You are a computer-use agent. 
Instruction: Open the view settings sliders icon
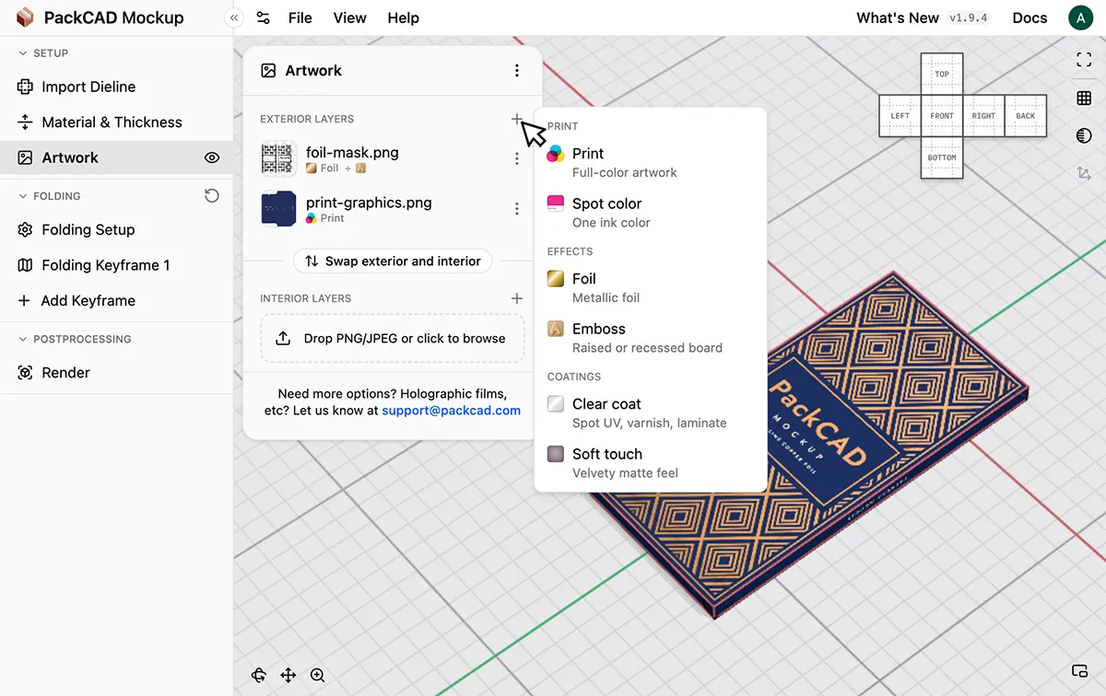pos(264,17)
